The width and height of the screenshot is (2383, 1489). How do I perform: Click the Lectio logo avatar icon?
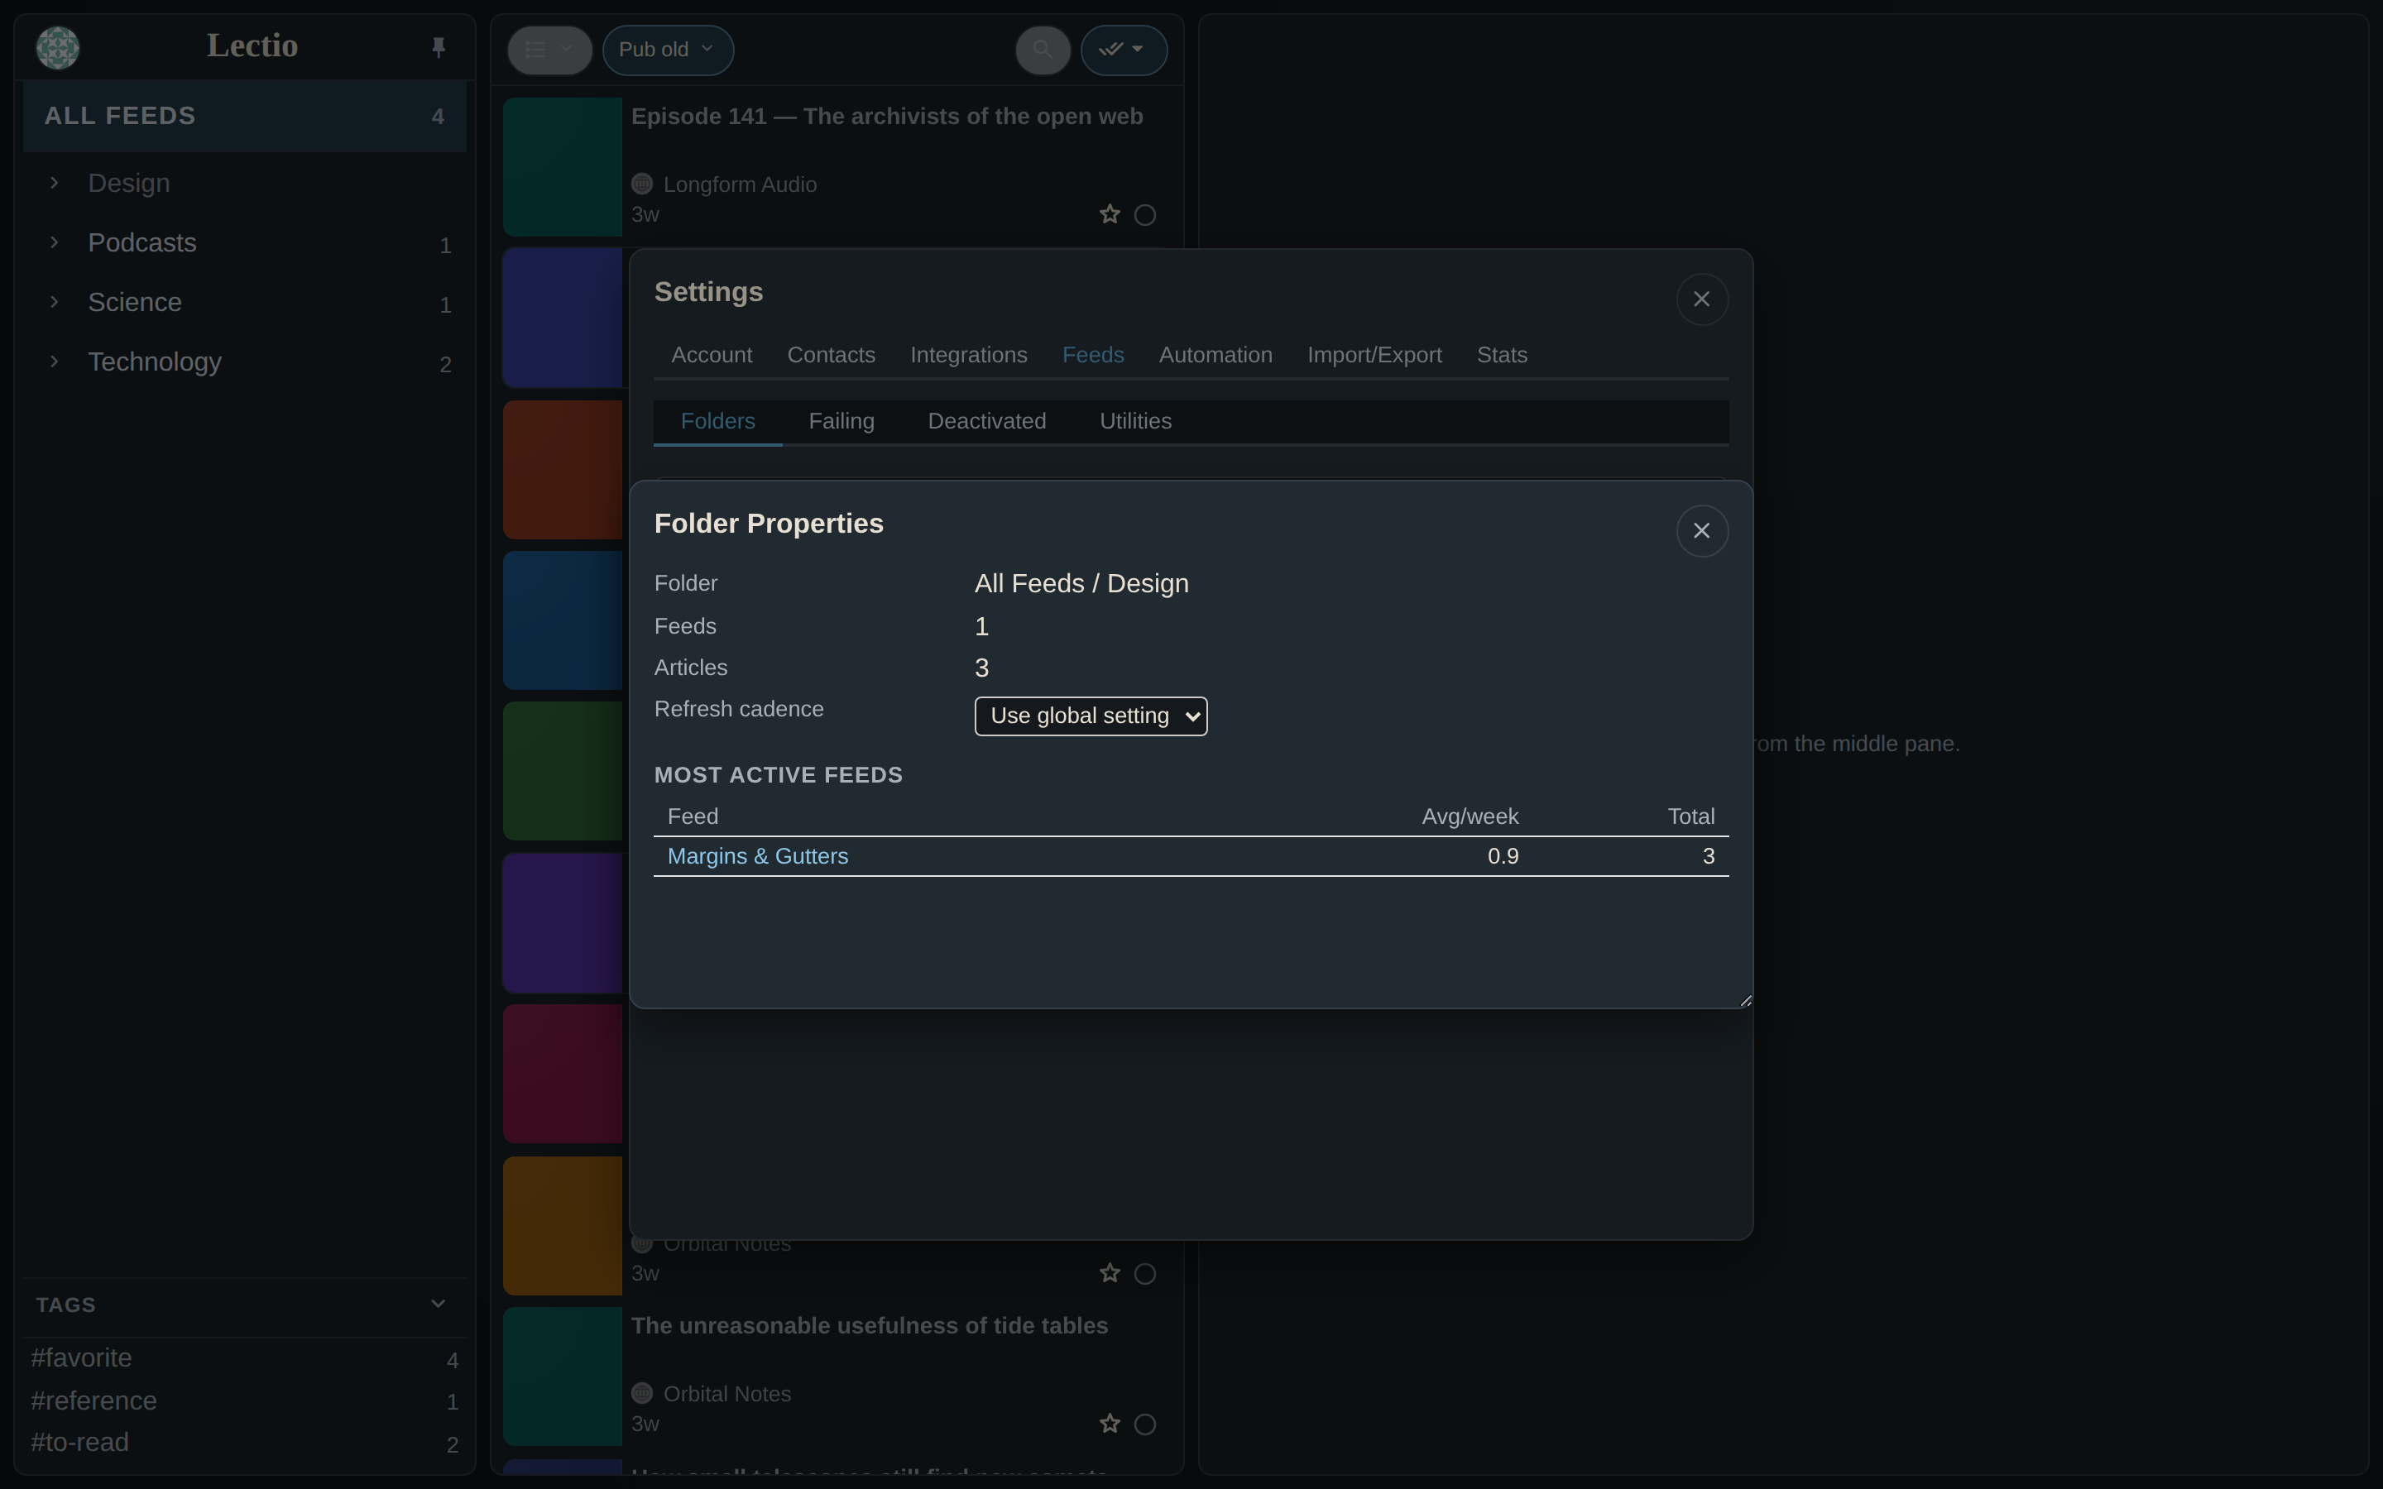click(57, 47)
